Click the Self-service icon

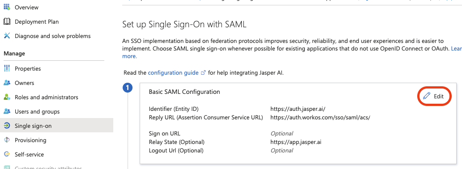[x=7, y=154]
